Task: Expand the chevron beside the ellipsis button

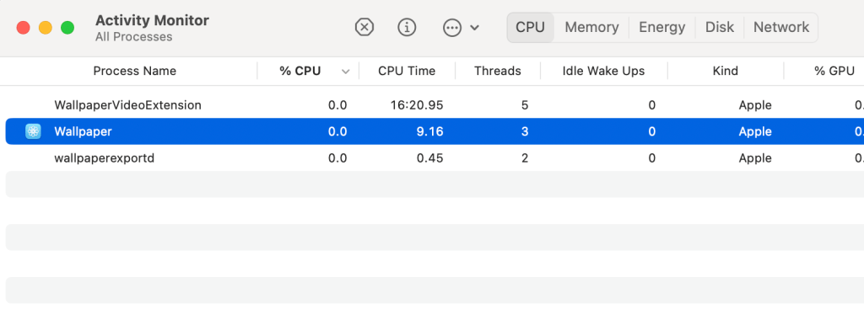Action: (474, 28)
